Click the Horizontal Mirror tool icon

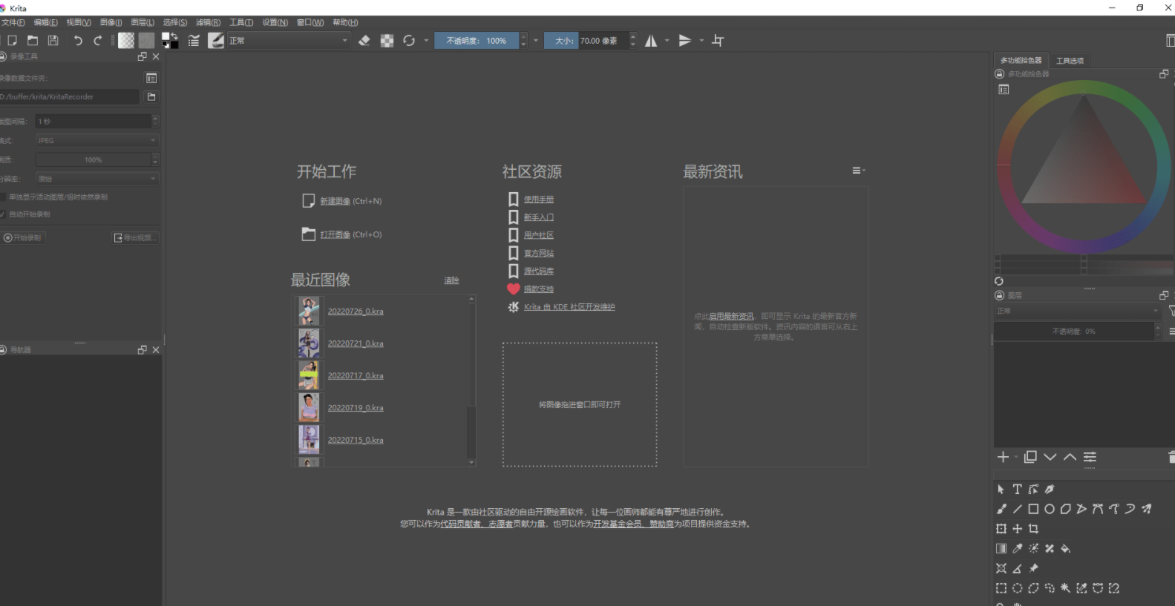tap(651, 41)
